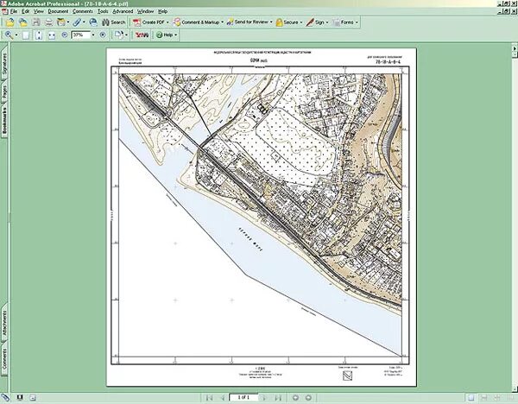Screen dimensions: 518x404
Task: Select continuous page layout icon
Action: point(484,398)
